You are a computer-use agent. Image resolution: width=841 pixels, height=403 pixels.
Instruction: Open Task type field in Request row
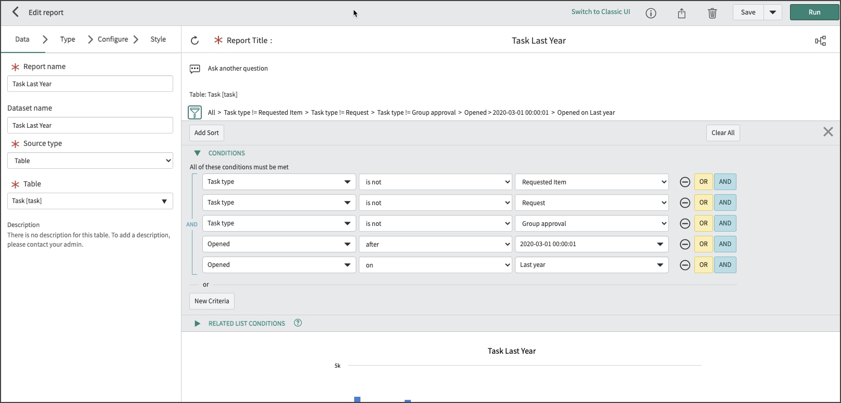click(279, 203)
